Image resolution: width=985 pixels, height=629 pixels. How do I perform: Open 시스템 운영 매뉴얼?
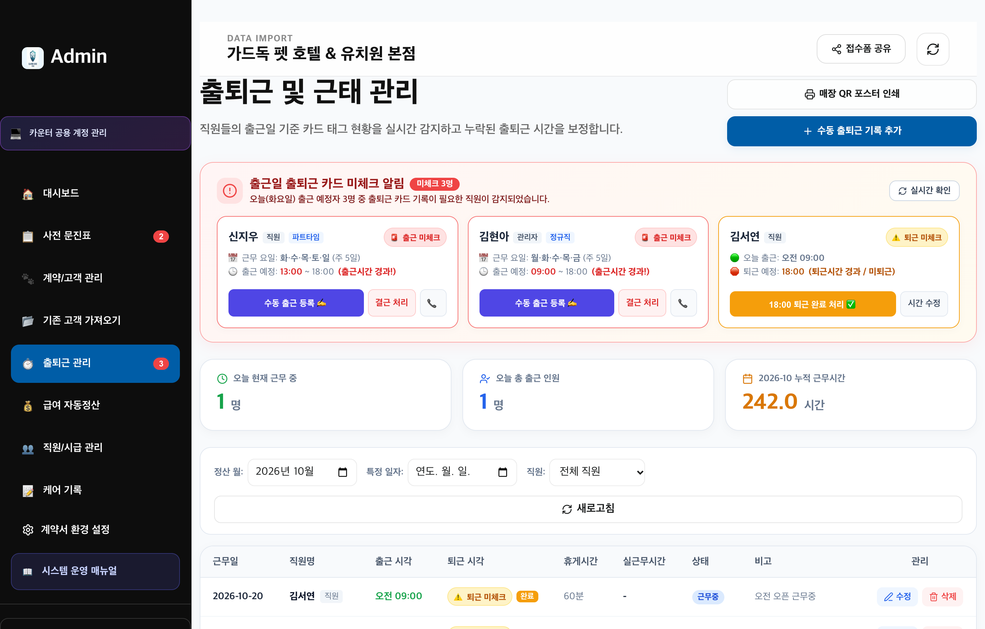[95, 571]
